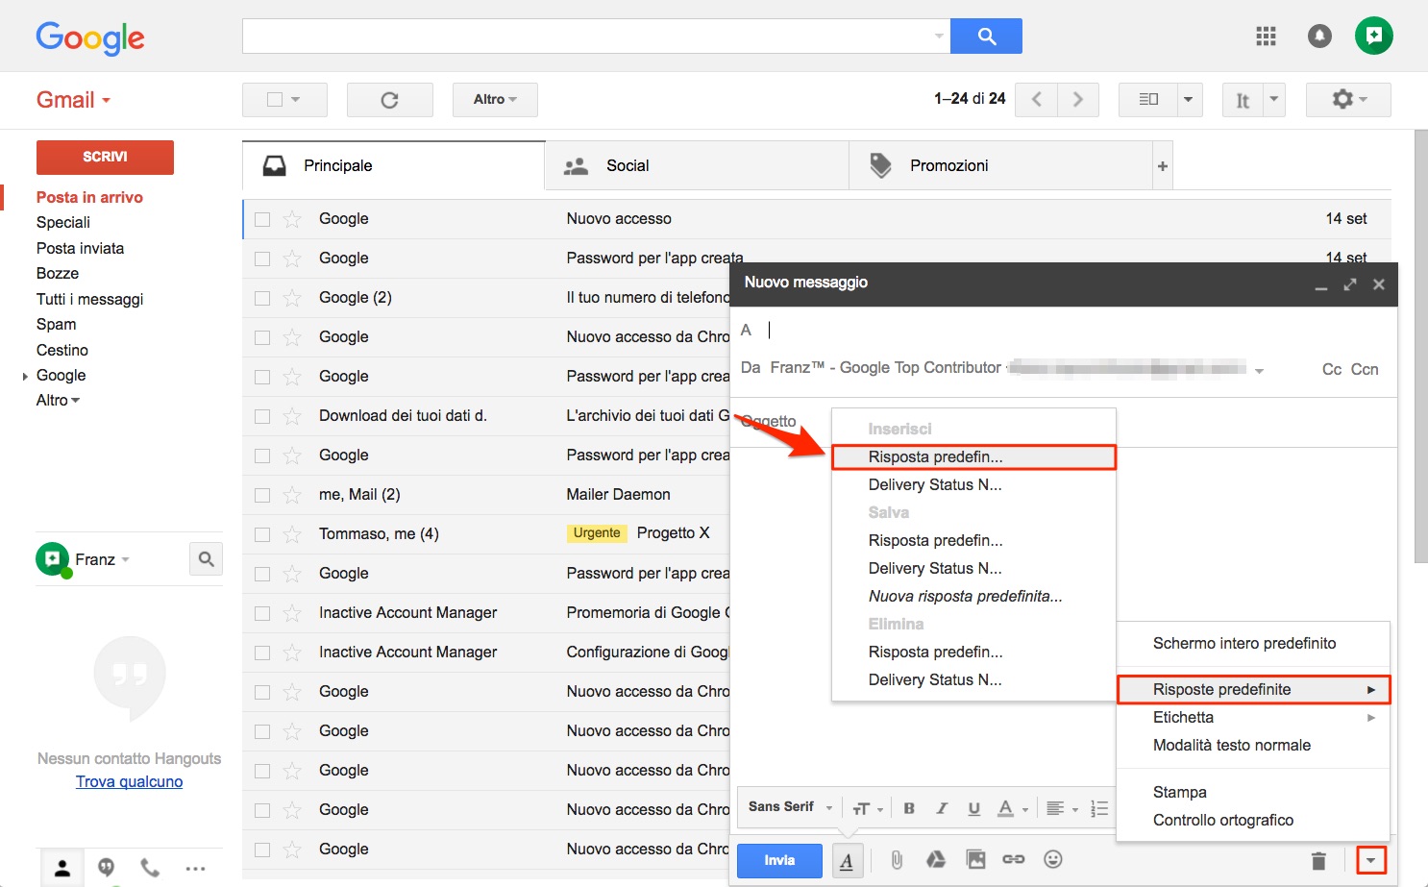Open the text size dropdown in compose

tap(868, 808)
